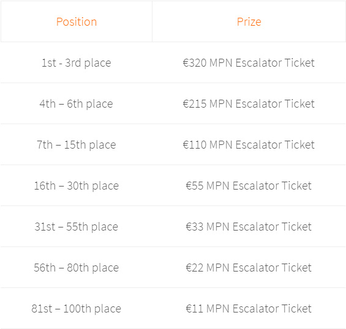Select the €320 MPN Escalator Ticket cell
This screenshot has height=329, width=346.
pos(249,62)
